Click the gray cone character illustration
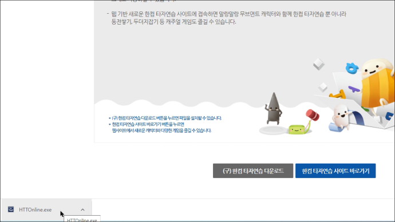395x222 pixels. [273, 109]
